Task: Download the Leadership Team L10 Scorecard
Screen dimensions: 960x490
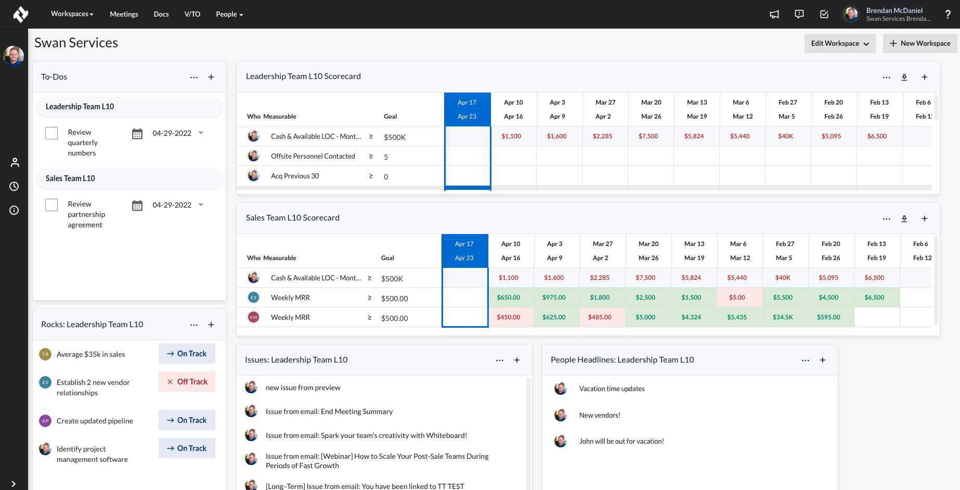Action: tap(904, 77)
